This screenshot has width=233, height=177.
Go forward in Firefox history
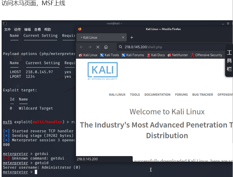89,47
